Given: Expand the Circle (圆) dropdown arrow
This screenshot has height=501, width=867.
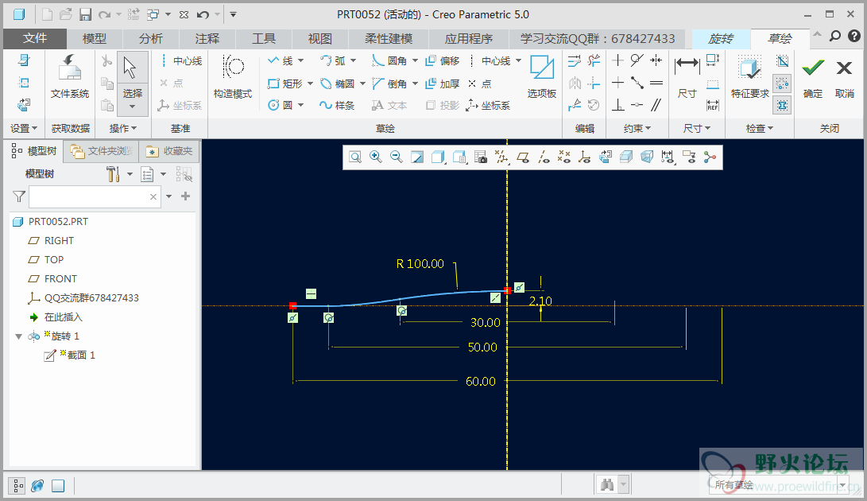Looking at the screenshot, I should click(301, 105).
